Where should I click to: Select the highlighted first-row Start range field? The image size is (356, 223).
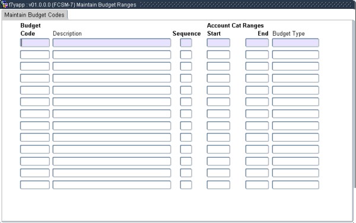pyautogui.click(x=218, y=43)
